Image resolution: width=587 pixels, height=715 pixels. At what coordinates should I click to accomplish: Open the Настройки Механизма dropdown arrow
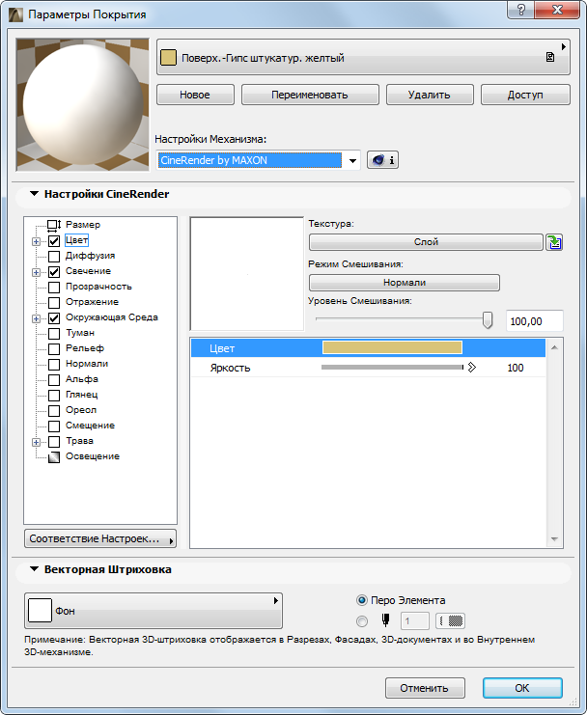tap(352, 160)
